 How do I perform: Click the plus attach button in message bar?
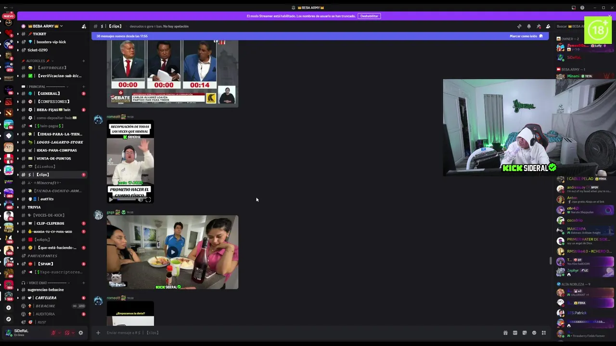pyautogui.click(x=98, y=333)
